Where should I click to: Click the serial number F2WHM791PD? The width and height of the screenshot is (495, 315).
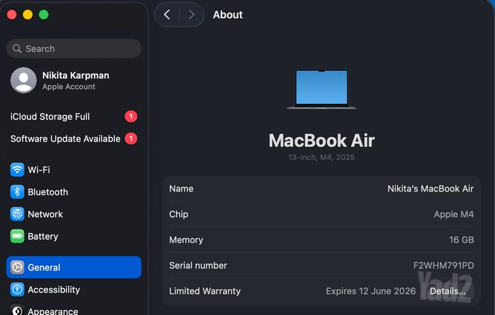click(x=443, y=265)
